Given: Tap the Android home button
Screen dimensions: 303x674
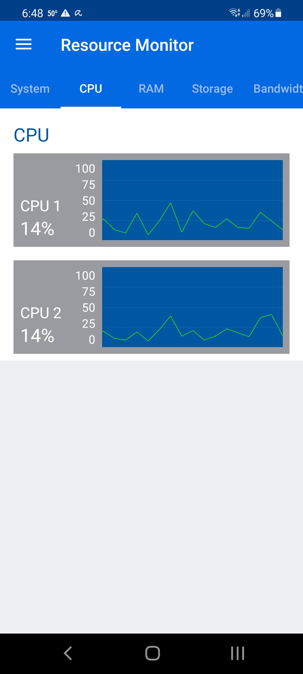Looking at the screenshot, I should [153, 653].
